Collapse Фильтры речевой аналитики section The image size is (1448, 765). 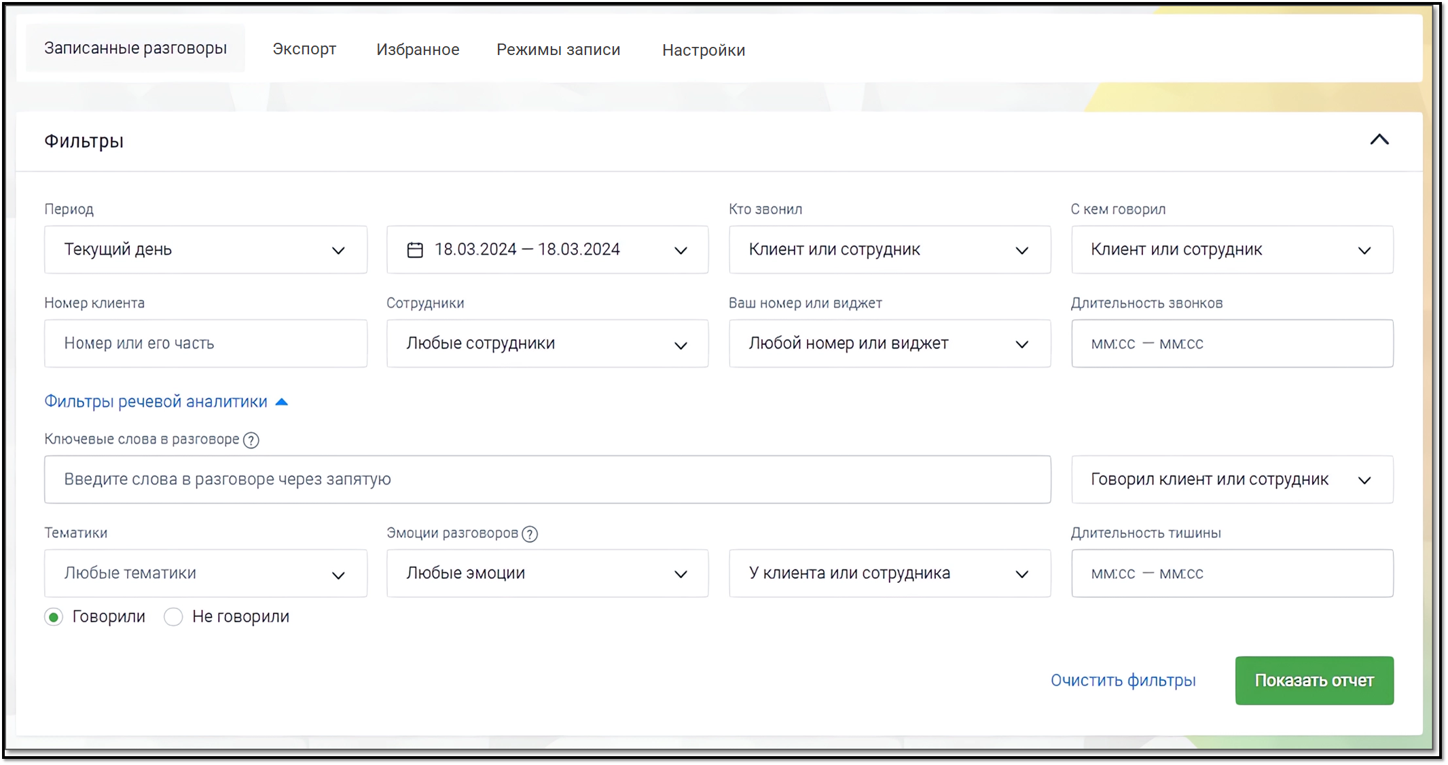(x=166, y=402)
